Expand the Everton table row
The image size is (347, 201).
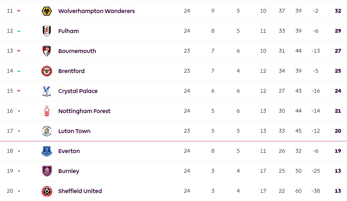[174, 151]
